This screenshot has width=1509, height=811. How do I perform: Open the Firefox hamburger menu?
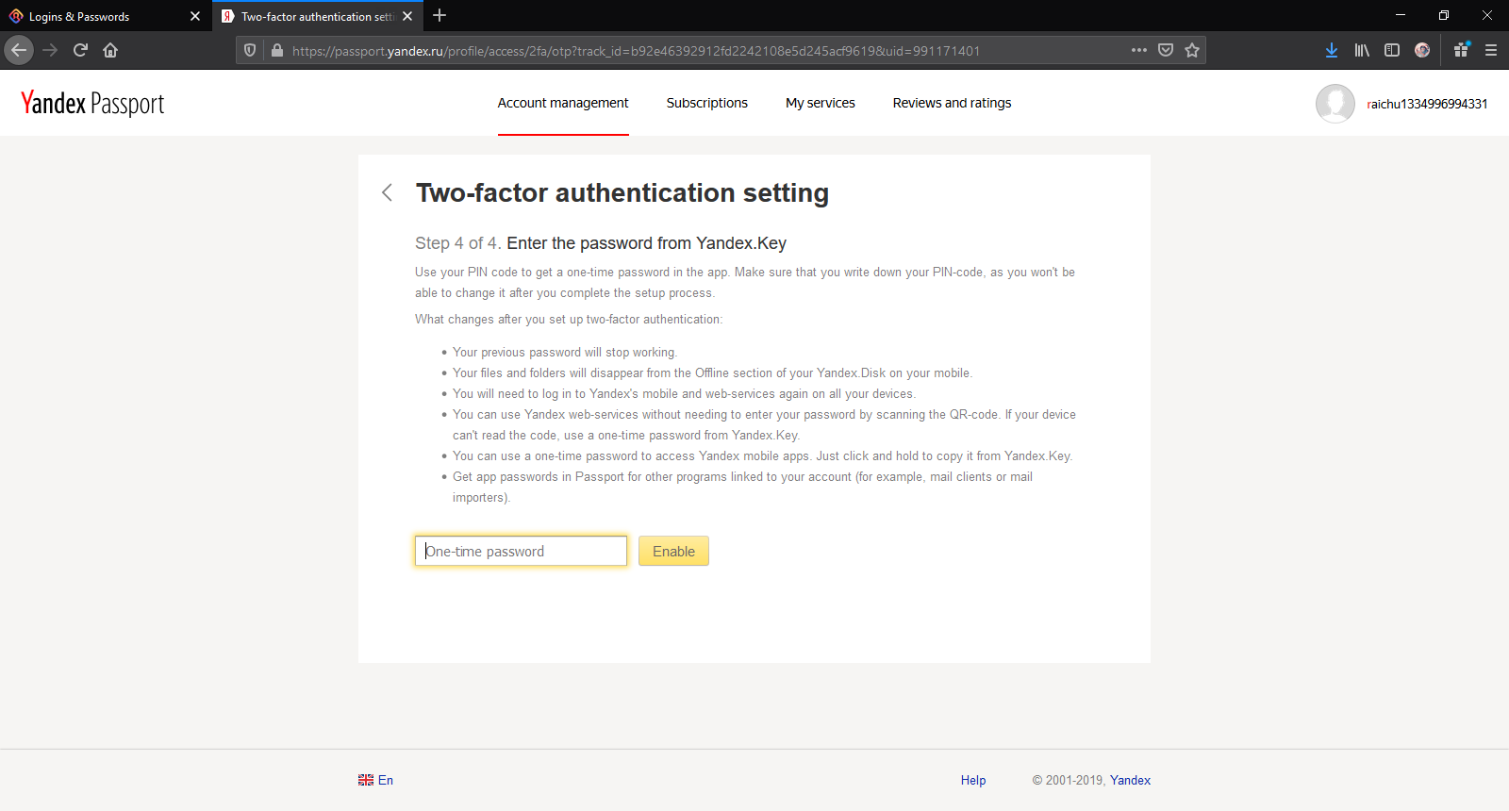coord(1491,50)
